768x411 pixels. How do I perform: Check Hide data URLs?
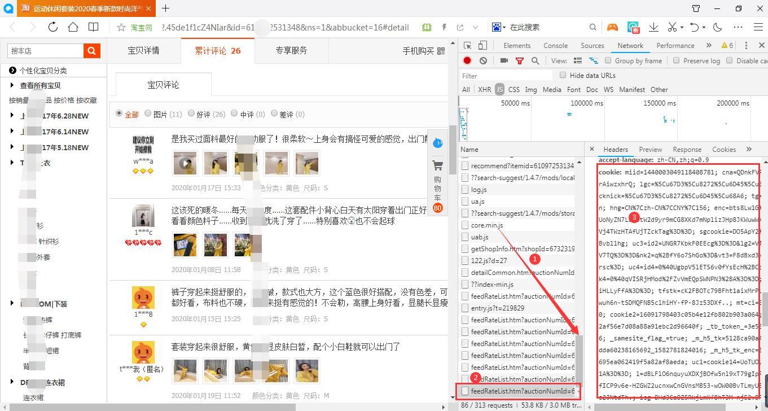(563, 75)
